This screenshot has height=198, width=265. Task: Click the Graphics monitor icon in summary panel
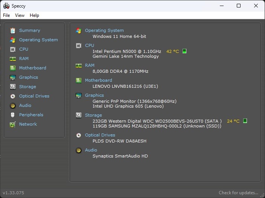point(79,96)
